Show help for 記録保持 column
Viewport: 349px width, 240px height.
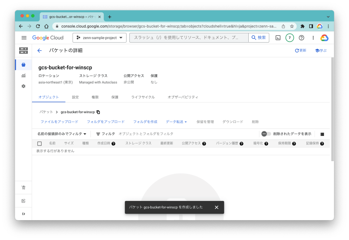(322, 143)
